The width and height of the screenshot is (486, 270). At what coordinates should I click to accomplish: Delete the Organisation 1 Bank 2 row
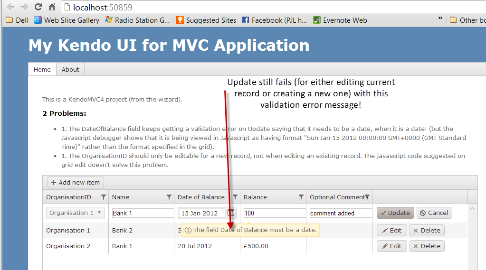point(427,230)
